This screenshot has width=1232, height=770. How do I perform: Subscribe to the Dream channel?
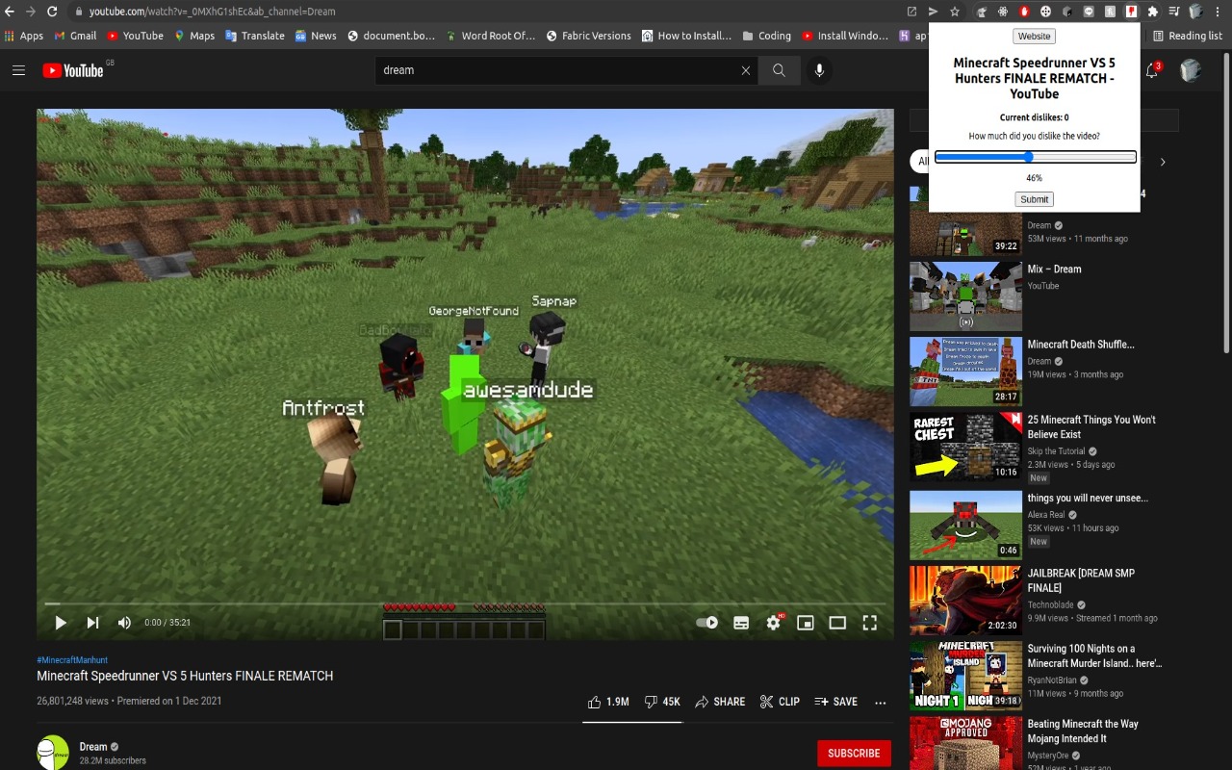tap(854, 753)
